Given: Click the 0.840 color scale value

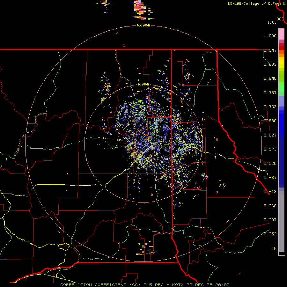Looking at the screenshot, I should tap(270, 78).
